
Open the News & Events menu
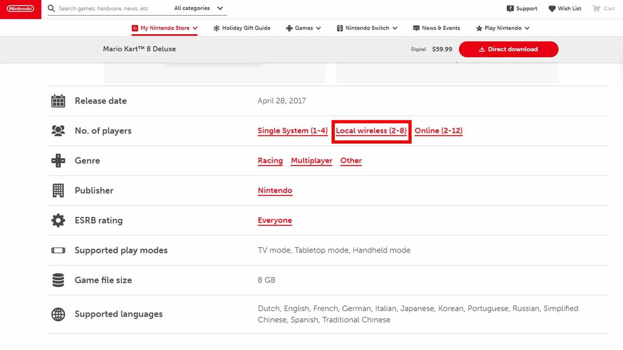437,28
